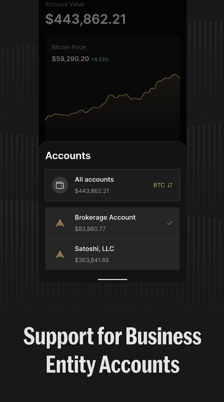
Task: Click the Satoshi, LLC logo icon
Action: click(x=60, y=254)
